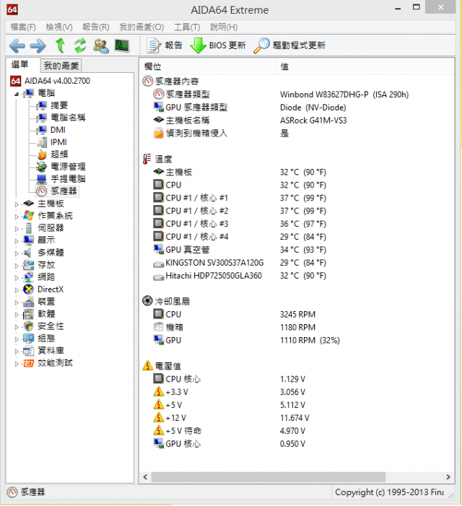
Task: Click the 報告 report toolbar button
Action: (x=165, y=45)
